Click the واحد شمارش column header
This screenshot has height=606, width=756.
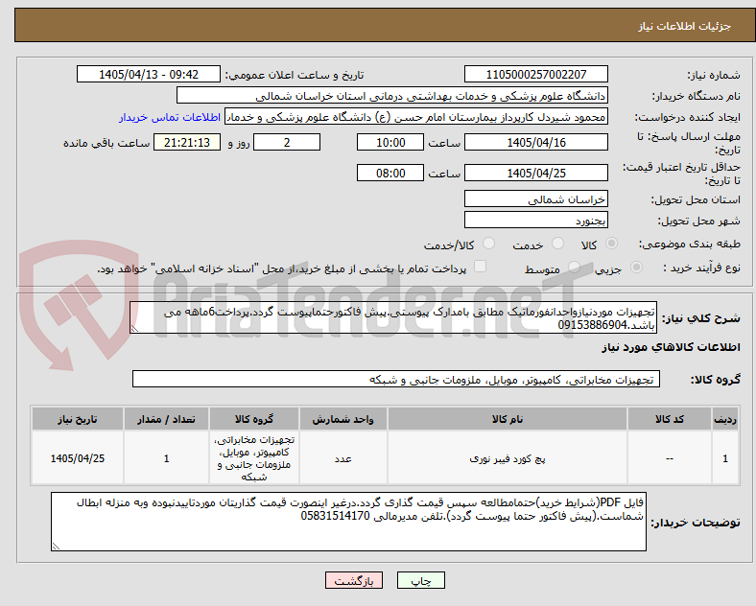[x=343, y=419]
